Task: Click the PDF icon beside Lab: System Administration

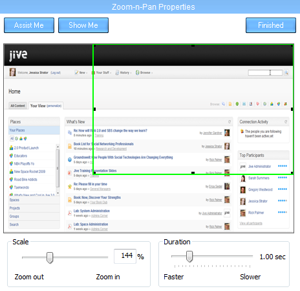Action: pos(70,213)
